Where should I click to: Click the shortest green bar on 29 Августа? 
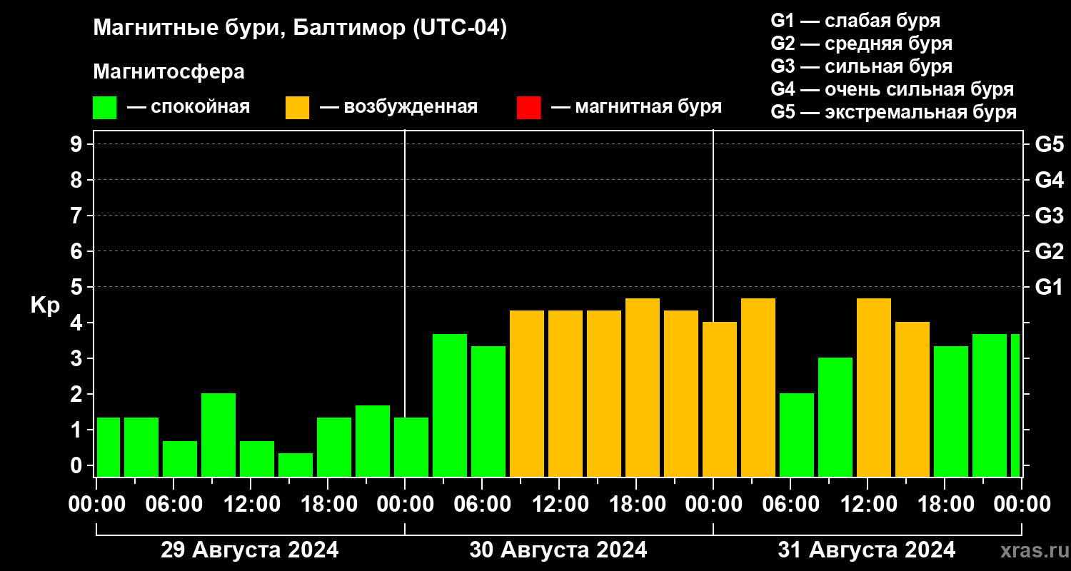pos(296,465)
